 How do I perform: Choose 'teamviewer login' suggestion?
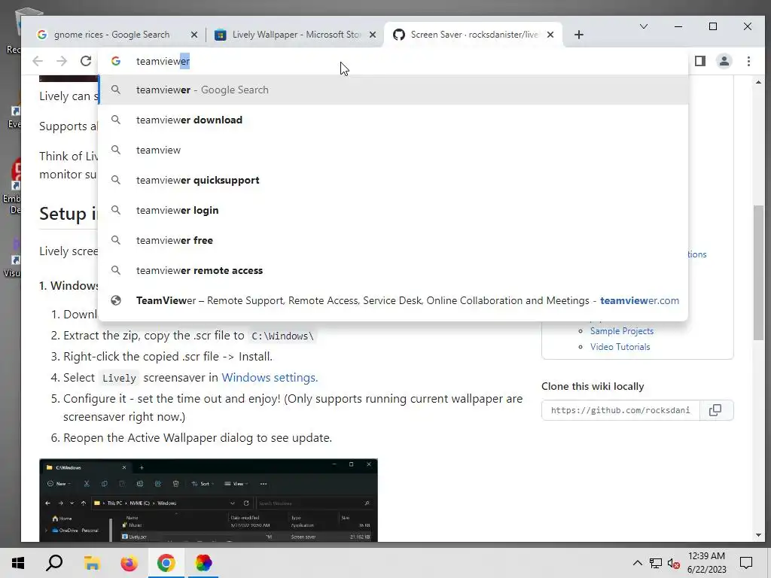pos(393,210)
